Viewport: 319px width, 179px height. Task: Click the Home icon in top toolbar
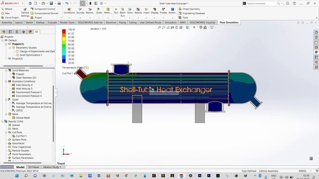[x=30, y=3]
